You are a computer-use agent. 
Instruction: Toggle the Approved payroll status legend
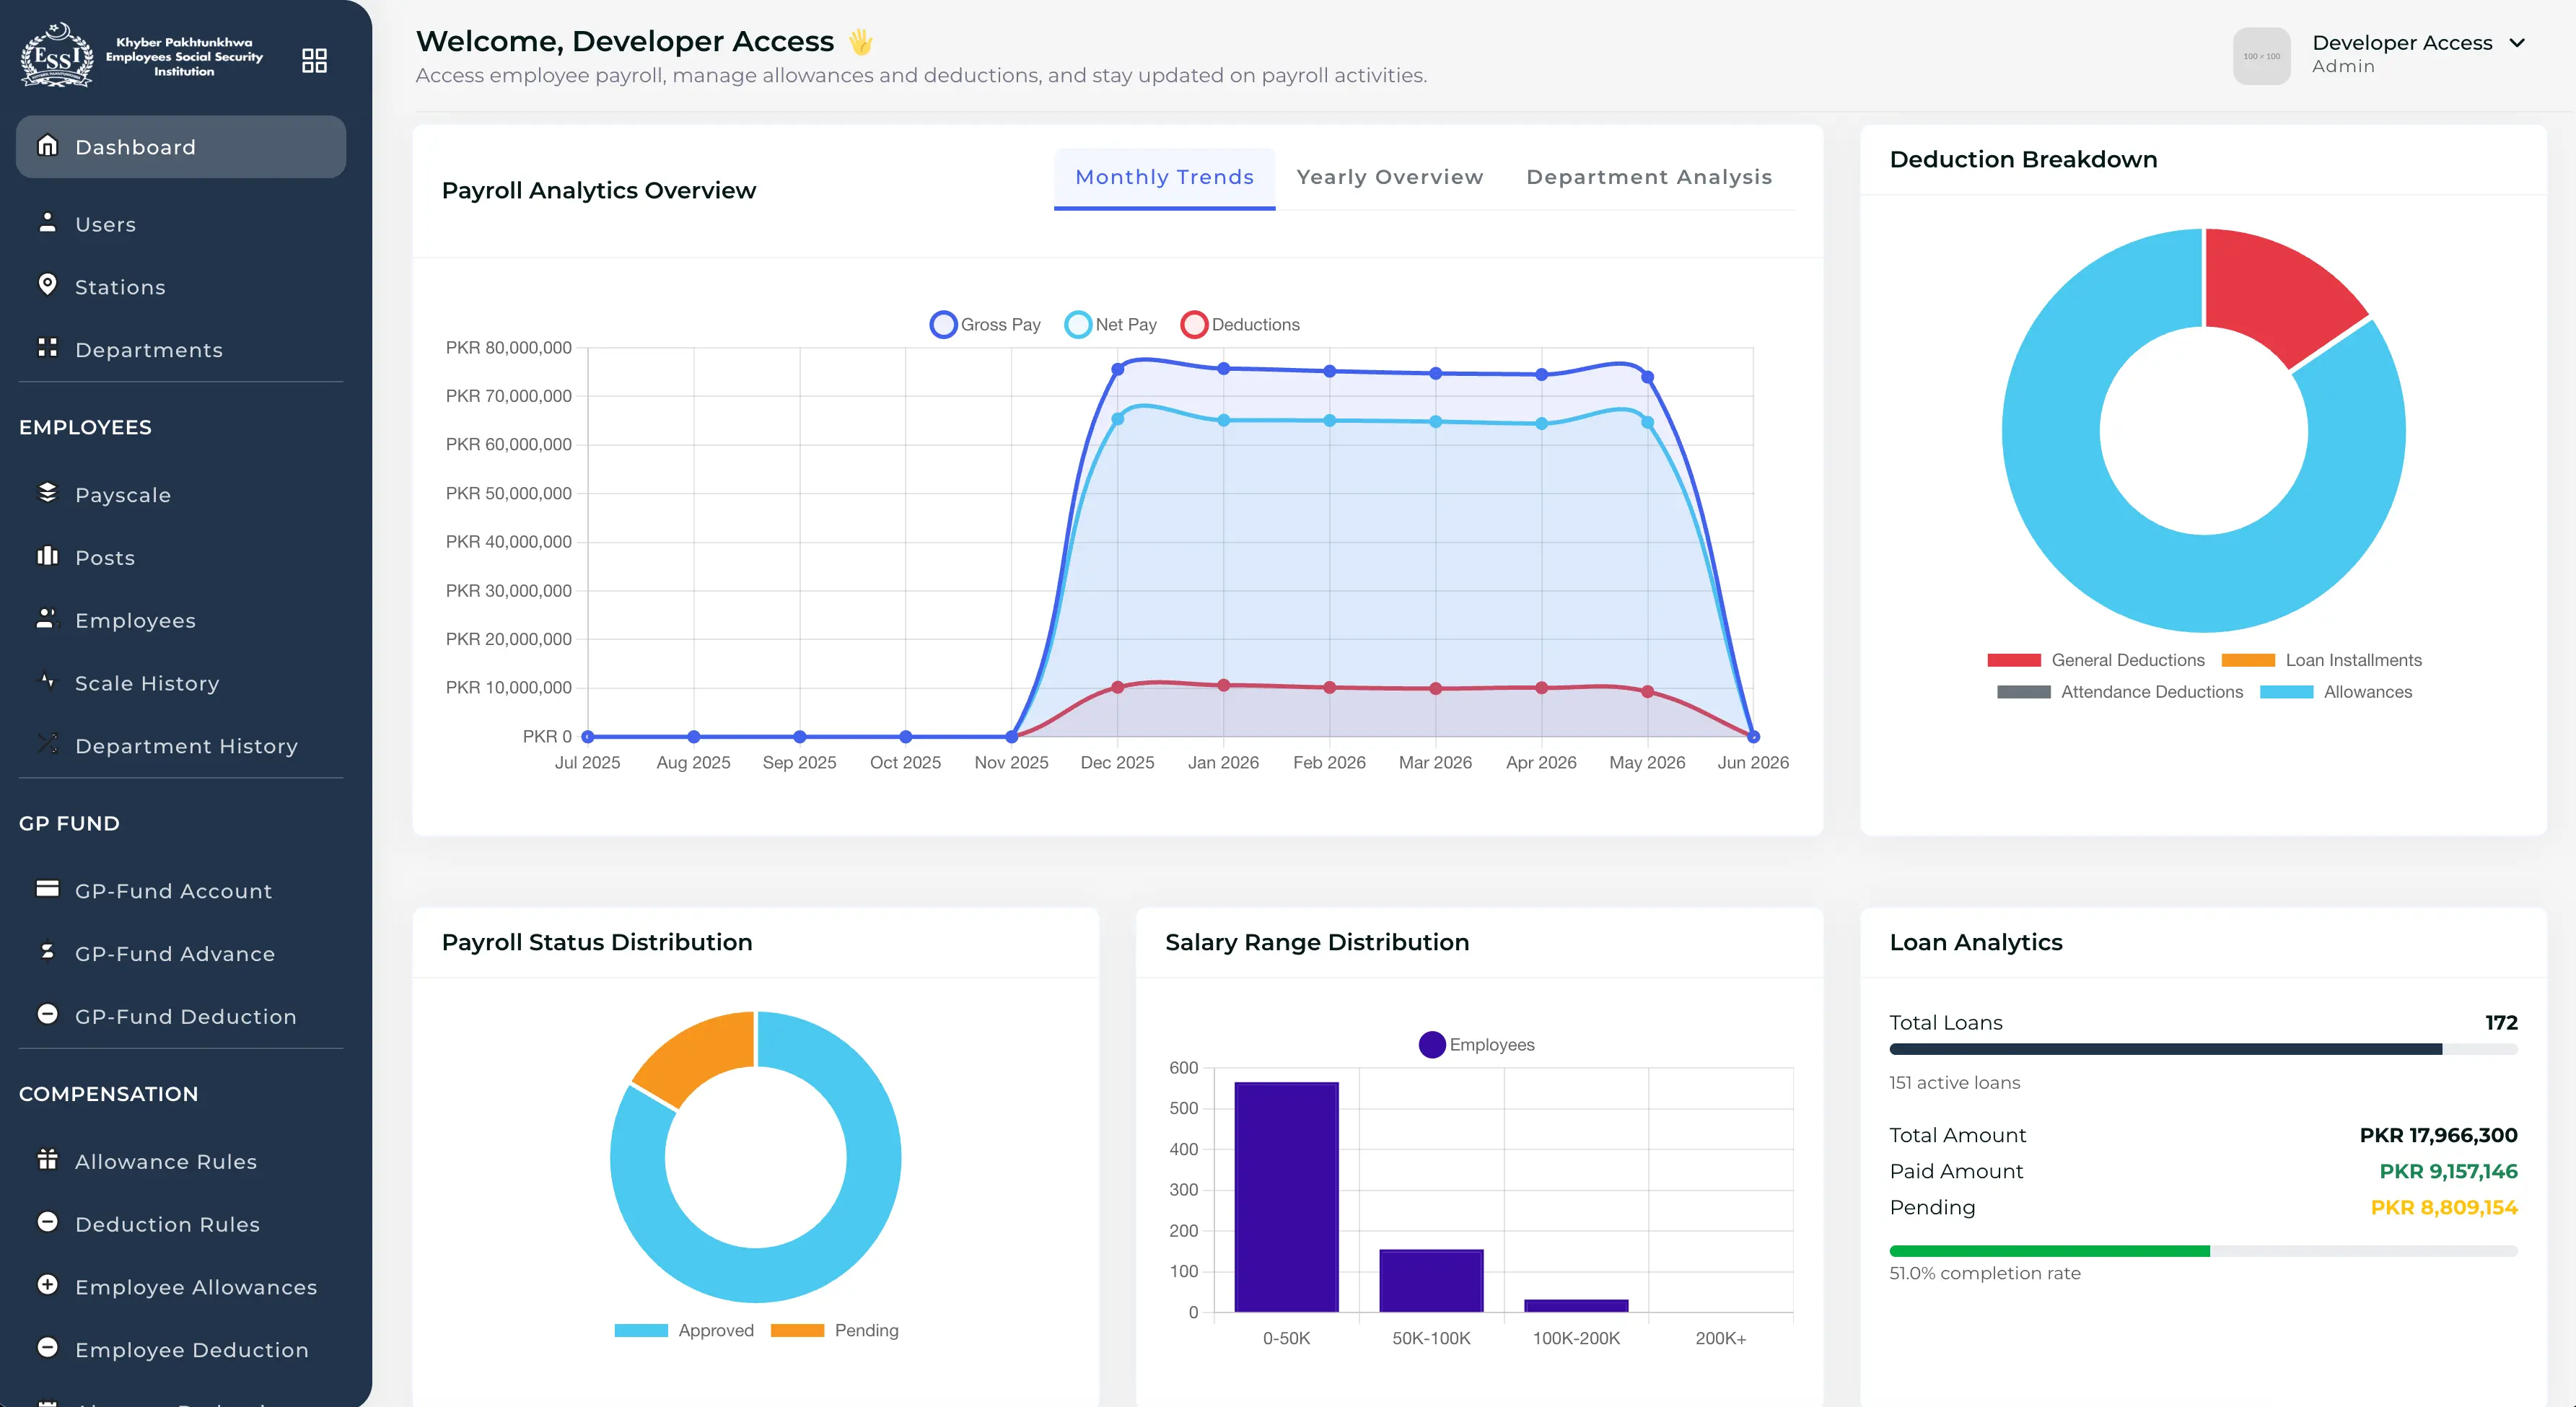(684, 1330)
